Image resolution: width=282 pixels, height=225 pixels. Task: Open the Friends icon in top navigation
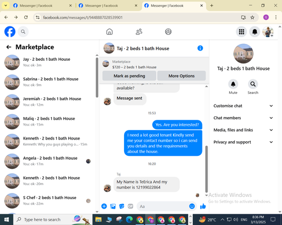pyautogui.click(x=139, y=31)
